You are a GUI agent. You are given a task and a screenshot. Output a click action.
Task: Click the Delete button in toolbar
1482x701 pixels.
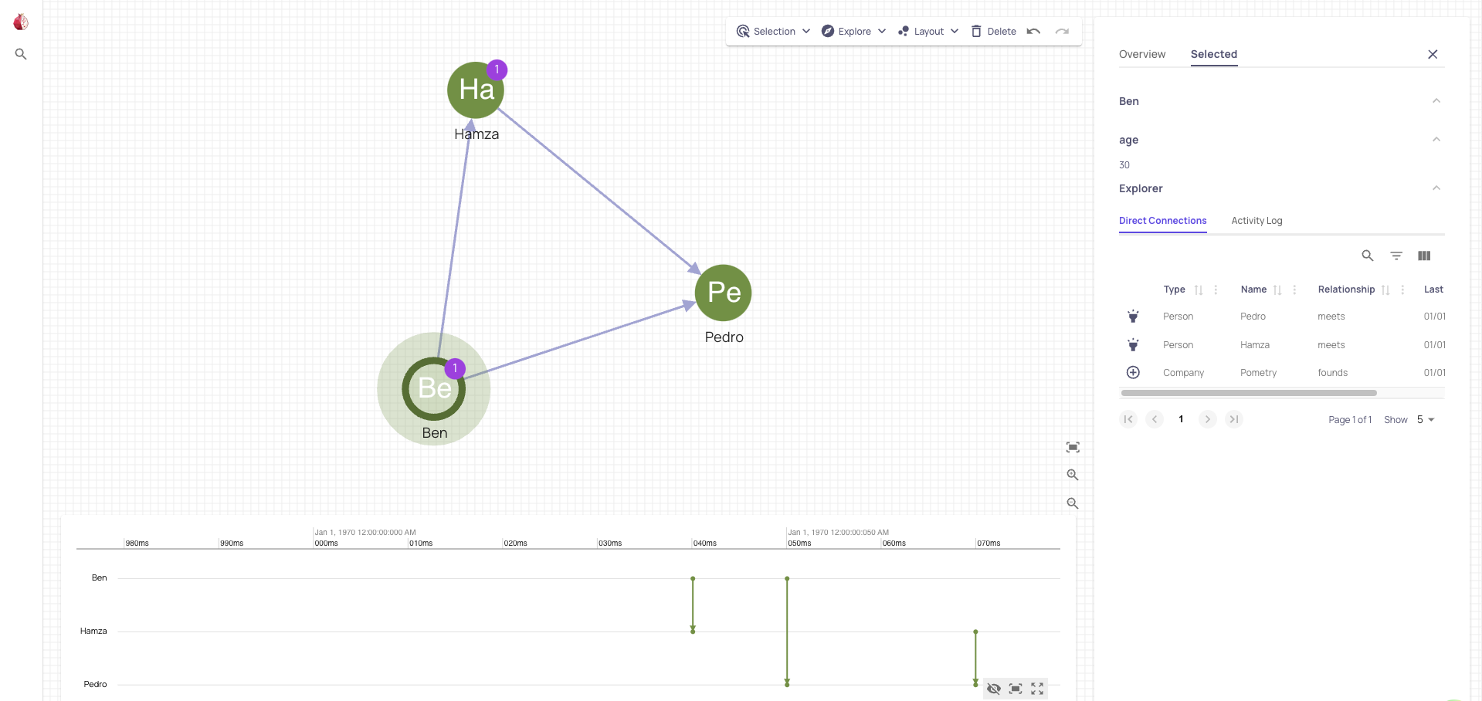[993, 32]
